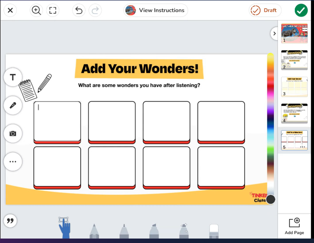Click the quotation mark caption button
The image size is (314, 243).
pos(10,221)
